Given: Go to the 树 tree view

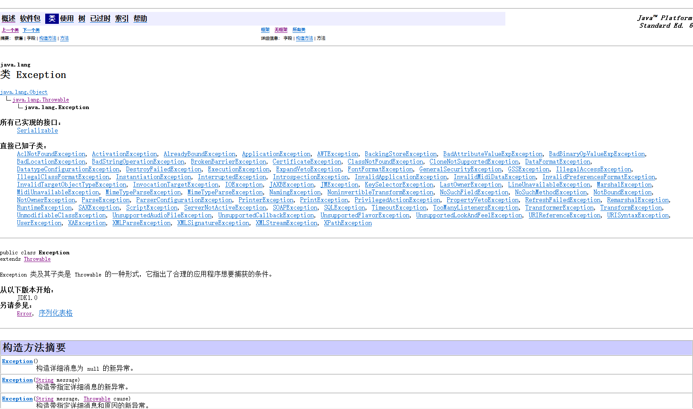Looking at the screenshot, I should point(81,19).
